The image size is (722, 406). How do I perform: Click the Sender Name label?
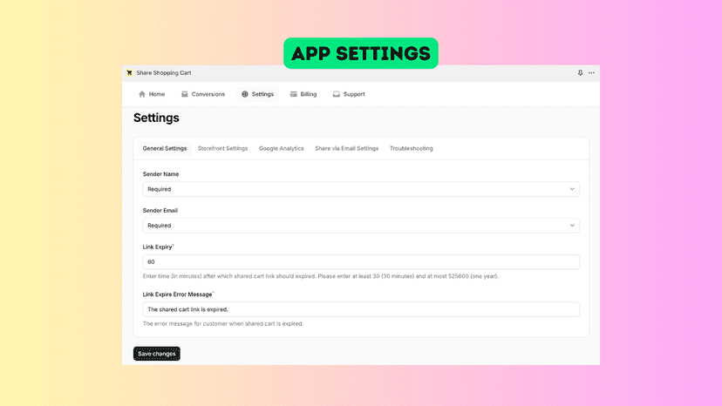[x=160, y=174]
